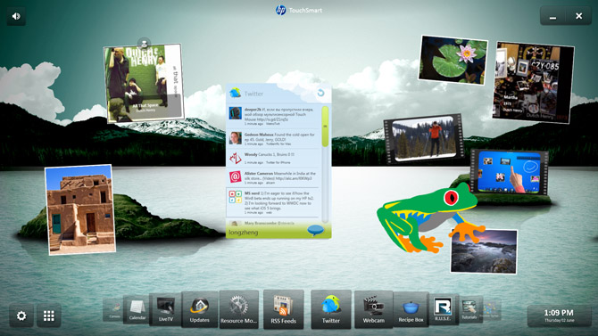Toggle the volume speaker button

point(16,16)
